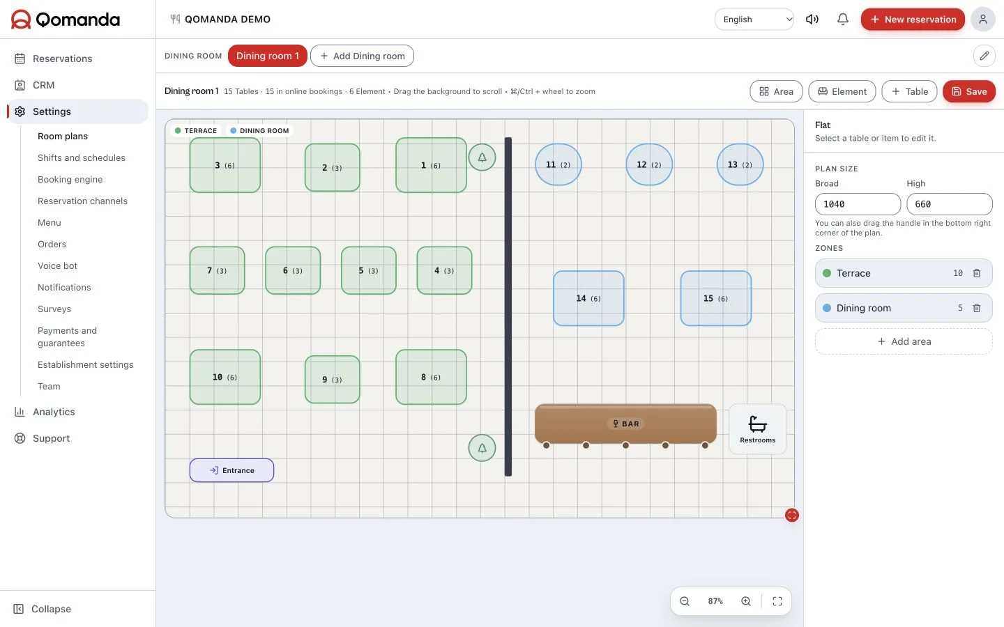Delete the Terrace zone with trash icon

pos(977,273)
